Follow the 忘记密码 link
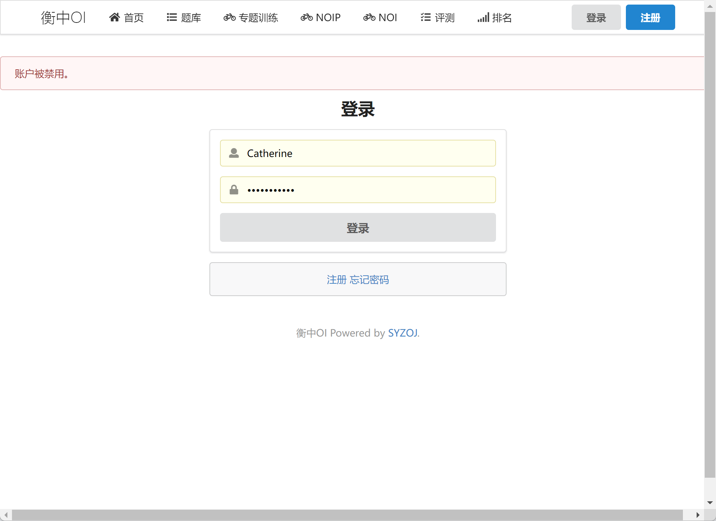 point(369,280)
